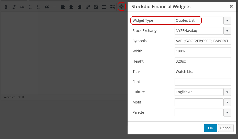This screenshot has width=238, height=139.
Task: Insert Read More tag
Action: pyautogui.click(x=104, y=7)
